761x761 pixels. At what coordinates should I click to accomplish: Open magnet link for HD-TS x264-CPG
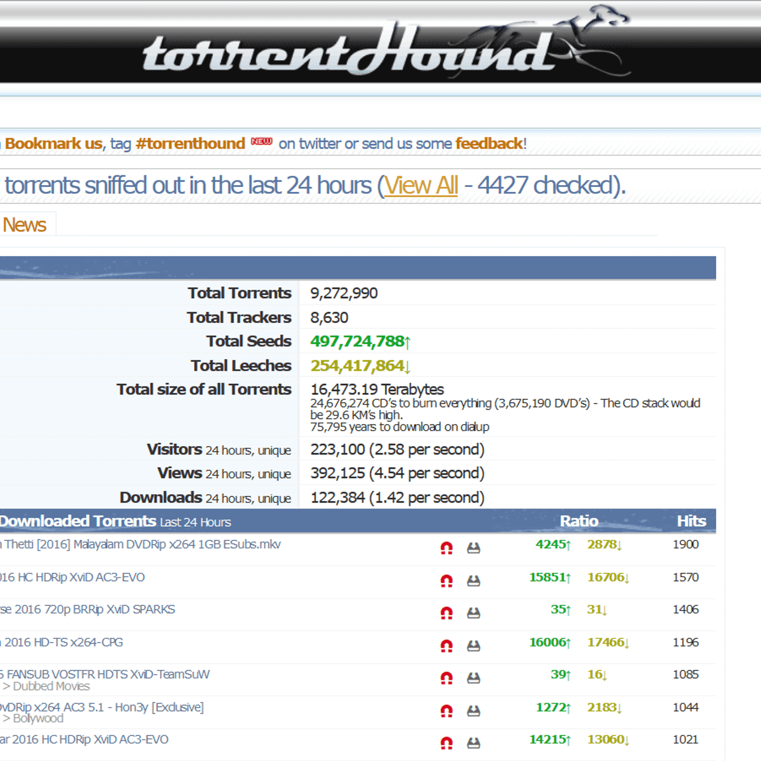(446, 646)
